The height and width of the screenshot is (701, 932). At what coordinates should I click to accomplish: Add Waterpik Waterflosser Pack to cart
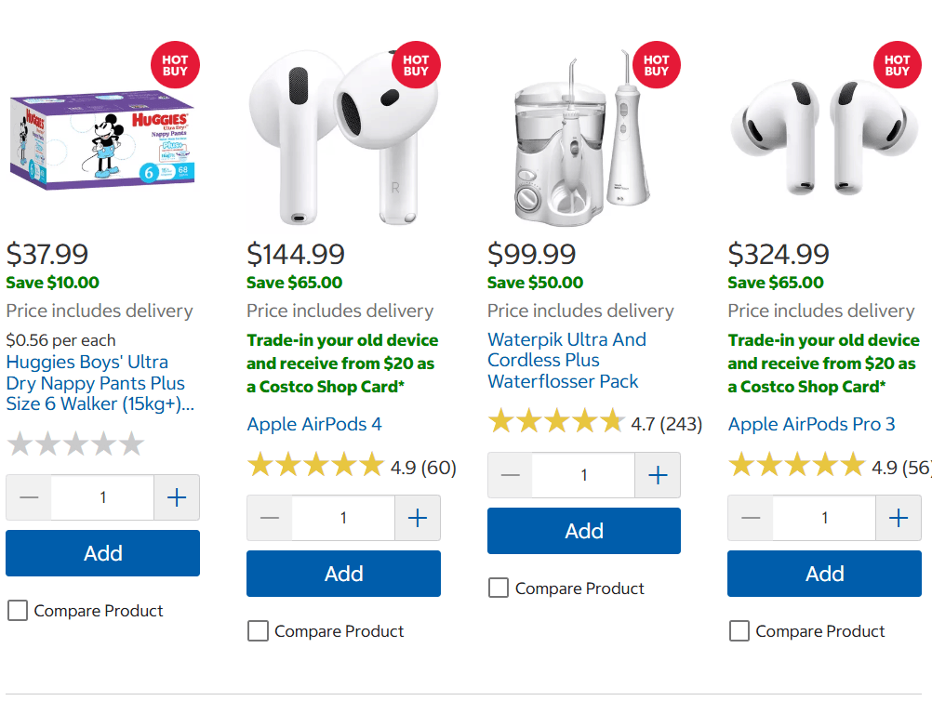point(584,531)
